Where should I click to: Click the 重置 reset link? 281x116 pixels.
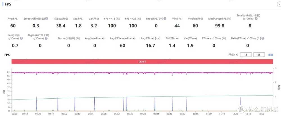tap(271, 55)
